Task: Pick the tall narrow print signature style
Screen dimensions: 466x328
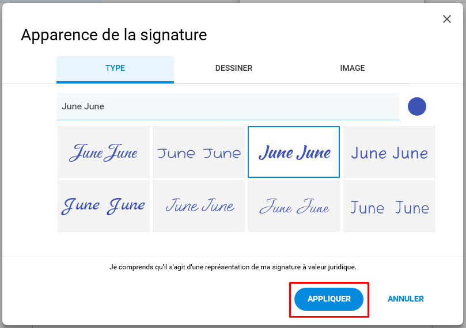Action: click(x=389, y=206)
